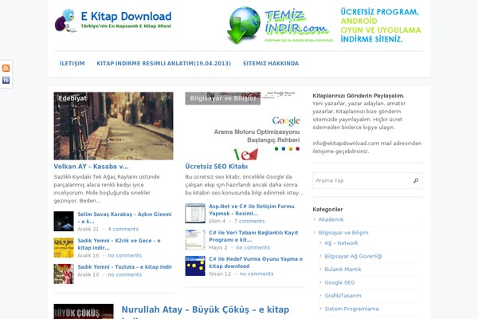Image resolution: width=478 pixels, height=319 pixels.
Task: Click the Veri Tabanı Kayıt Programı thumbnail
Action: click(195, 239)
